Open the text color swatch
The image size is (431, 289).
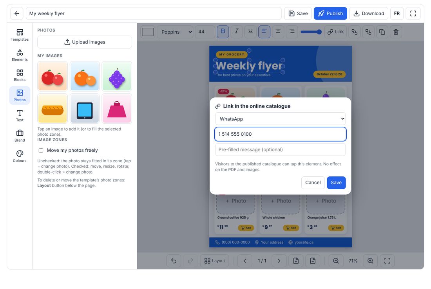click(148, 32)
